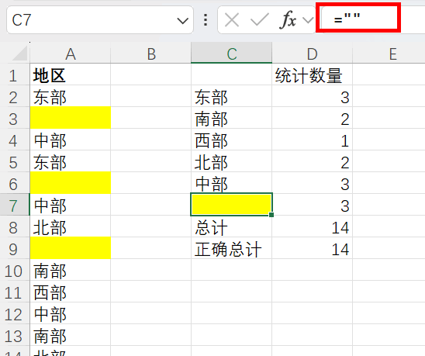Expand the fx function dropdown arrow
Screen dimensions: 425x356
pyautogui.click(x=308, y=20)
